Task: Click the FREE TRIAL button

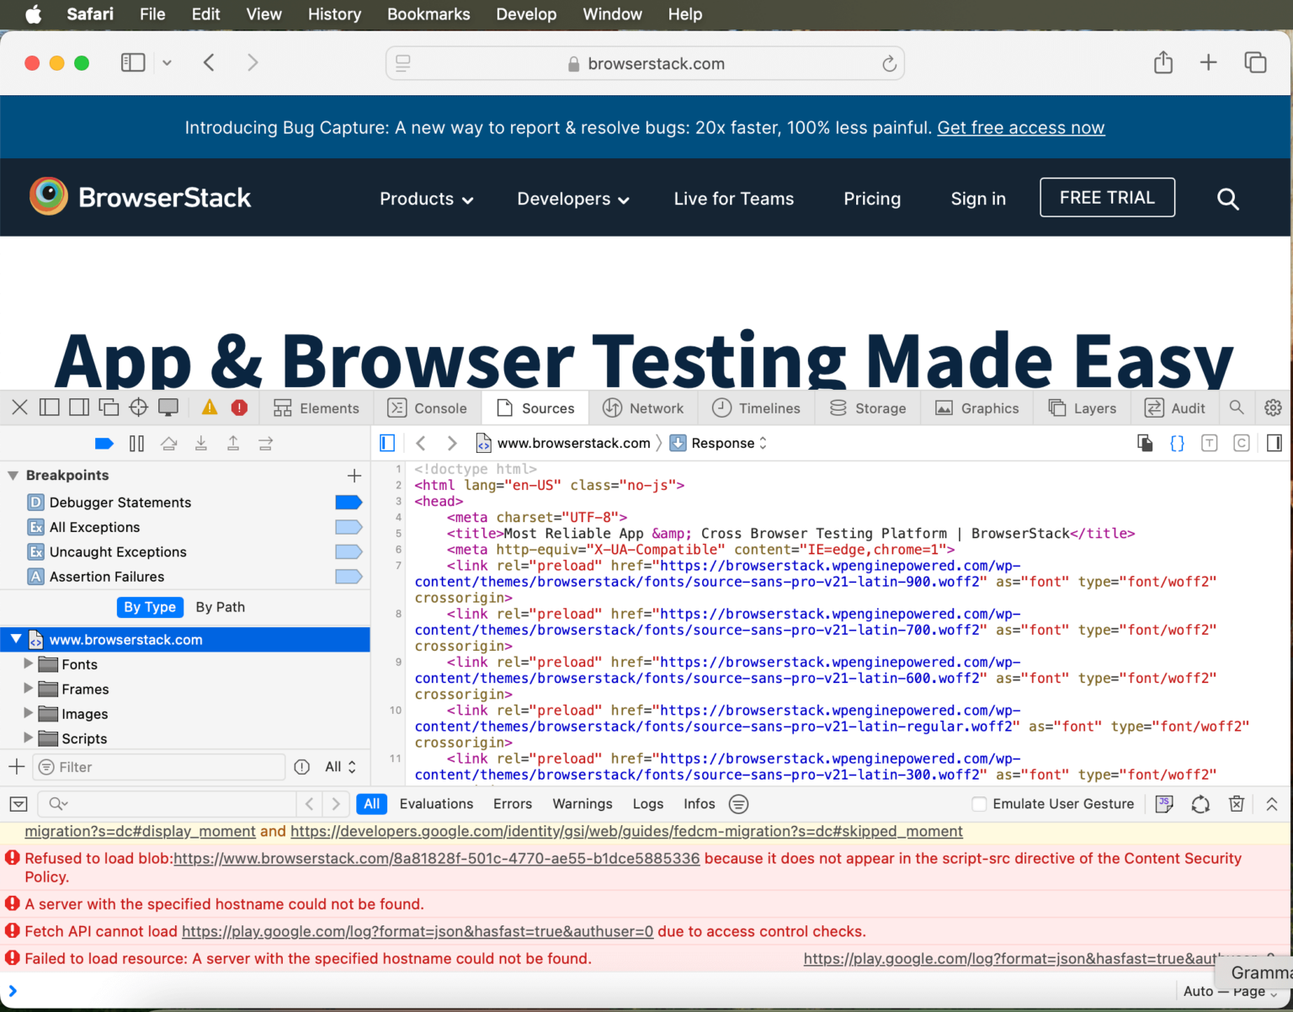Action: coord(1107,197)
